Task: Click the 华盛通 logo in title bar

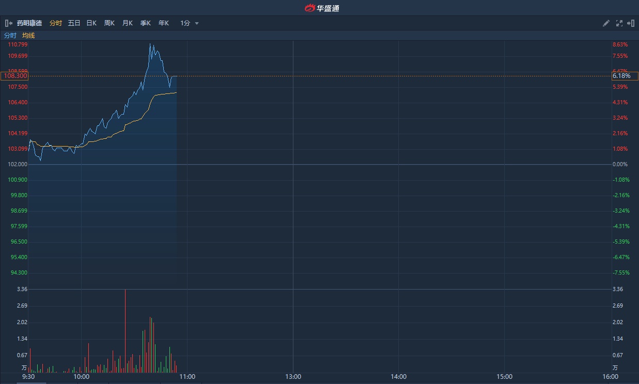Action: click(322, 8)
